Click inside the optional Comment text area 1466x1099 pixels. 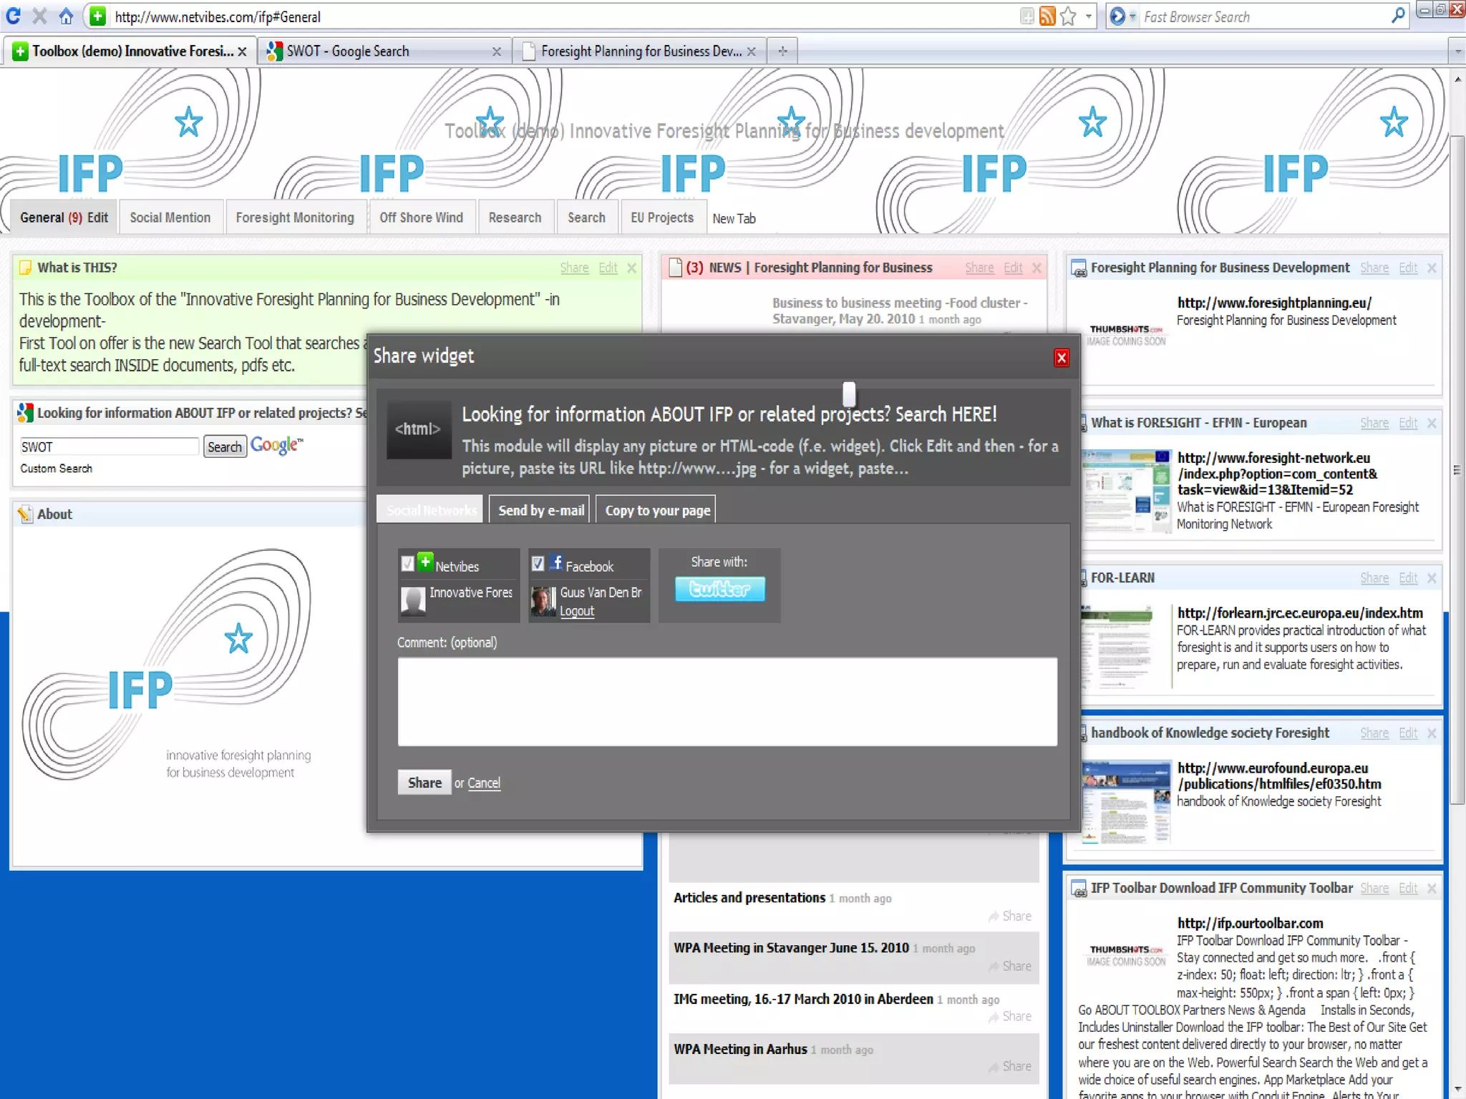(x=727, y=702)
